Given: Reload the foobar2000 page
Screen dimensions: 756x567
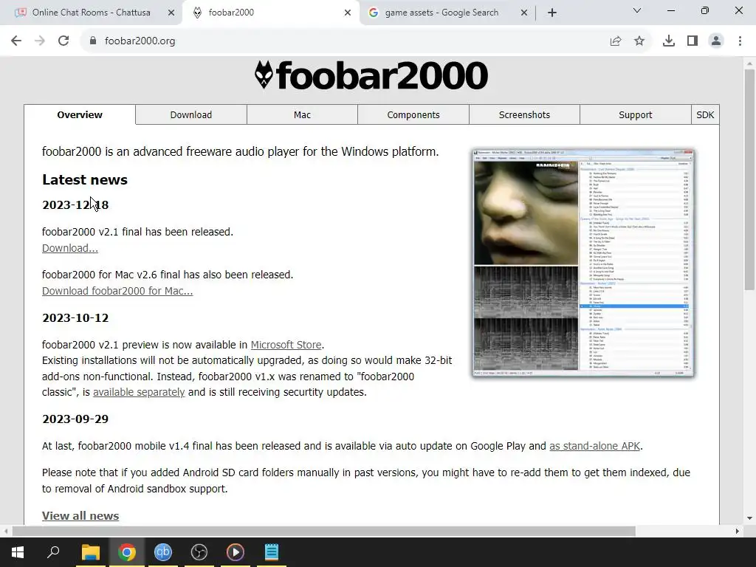Looking at the screenshot, I should pos(63,41).
